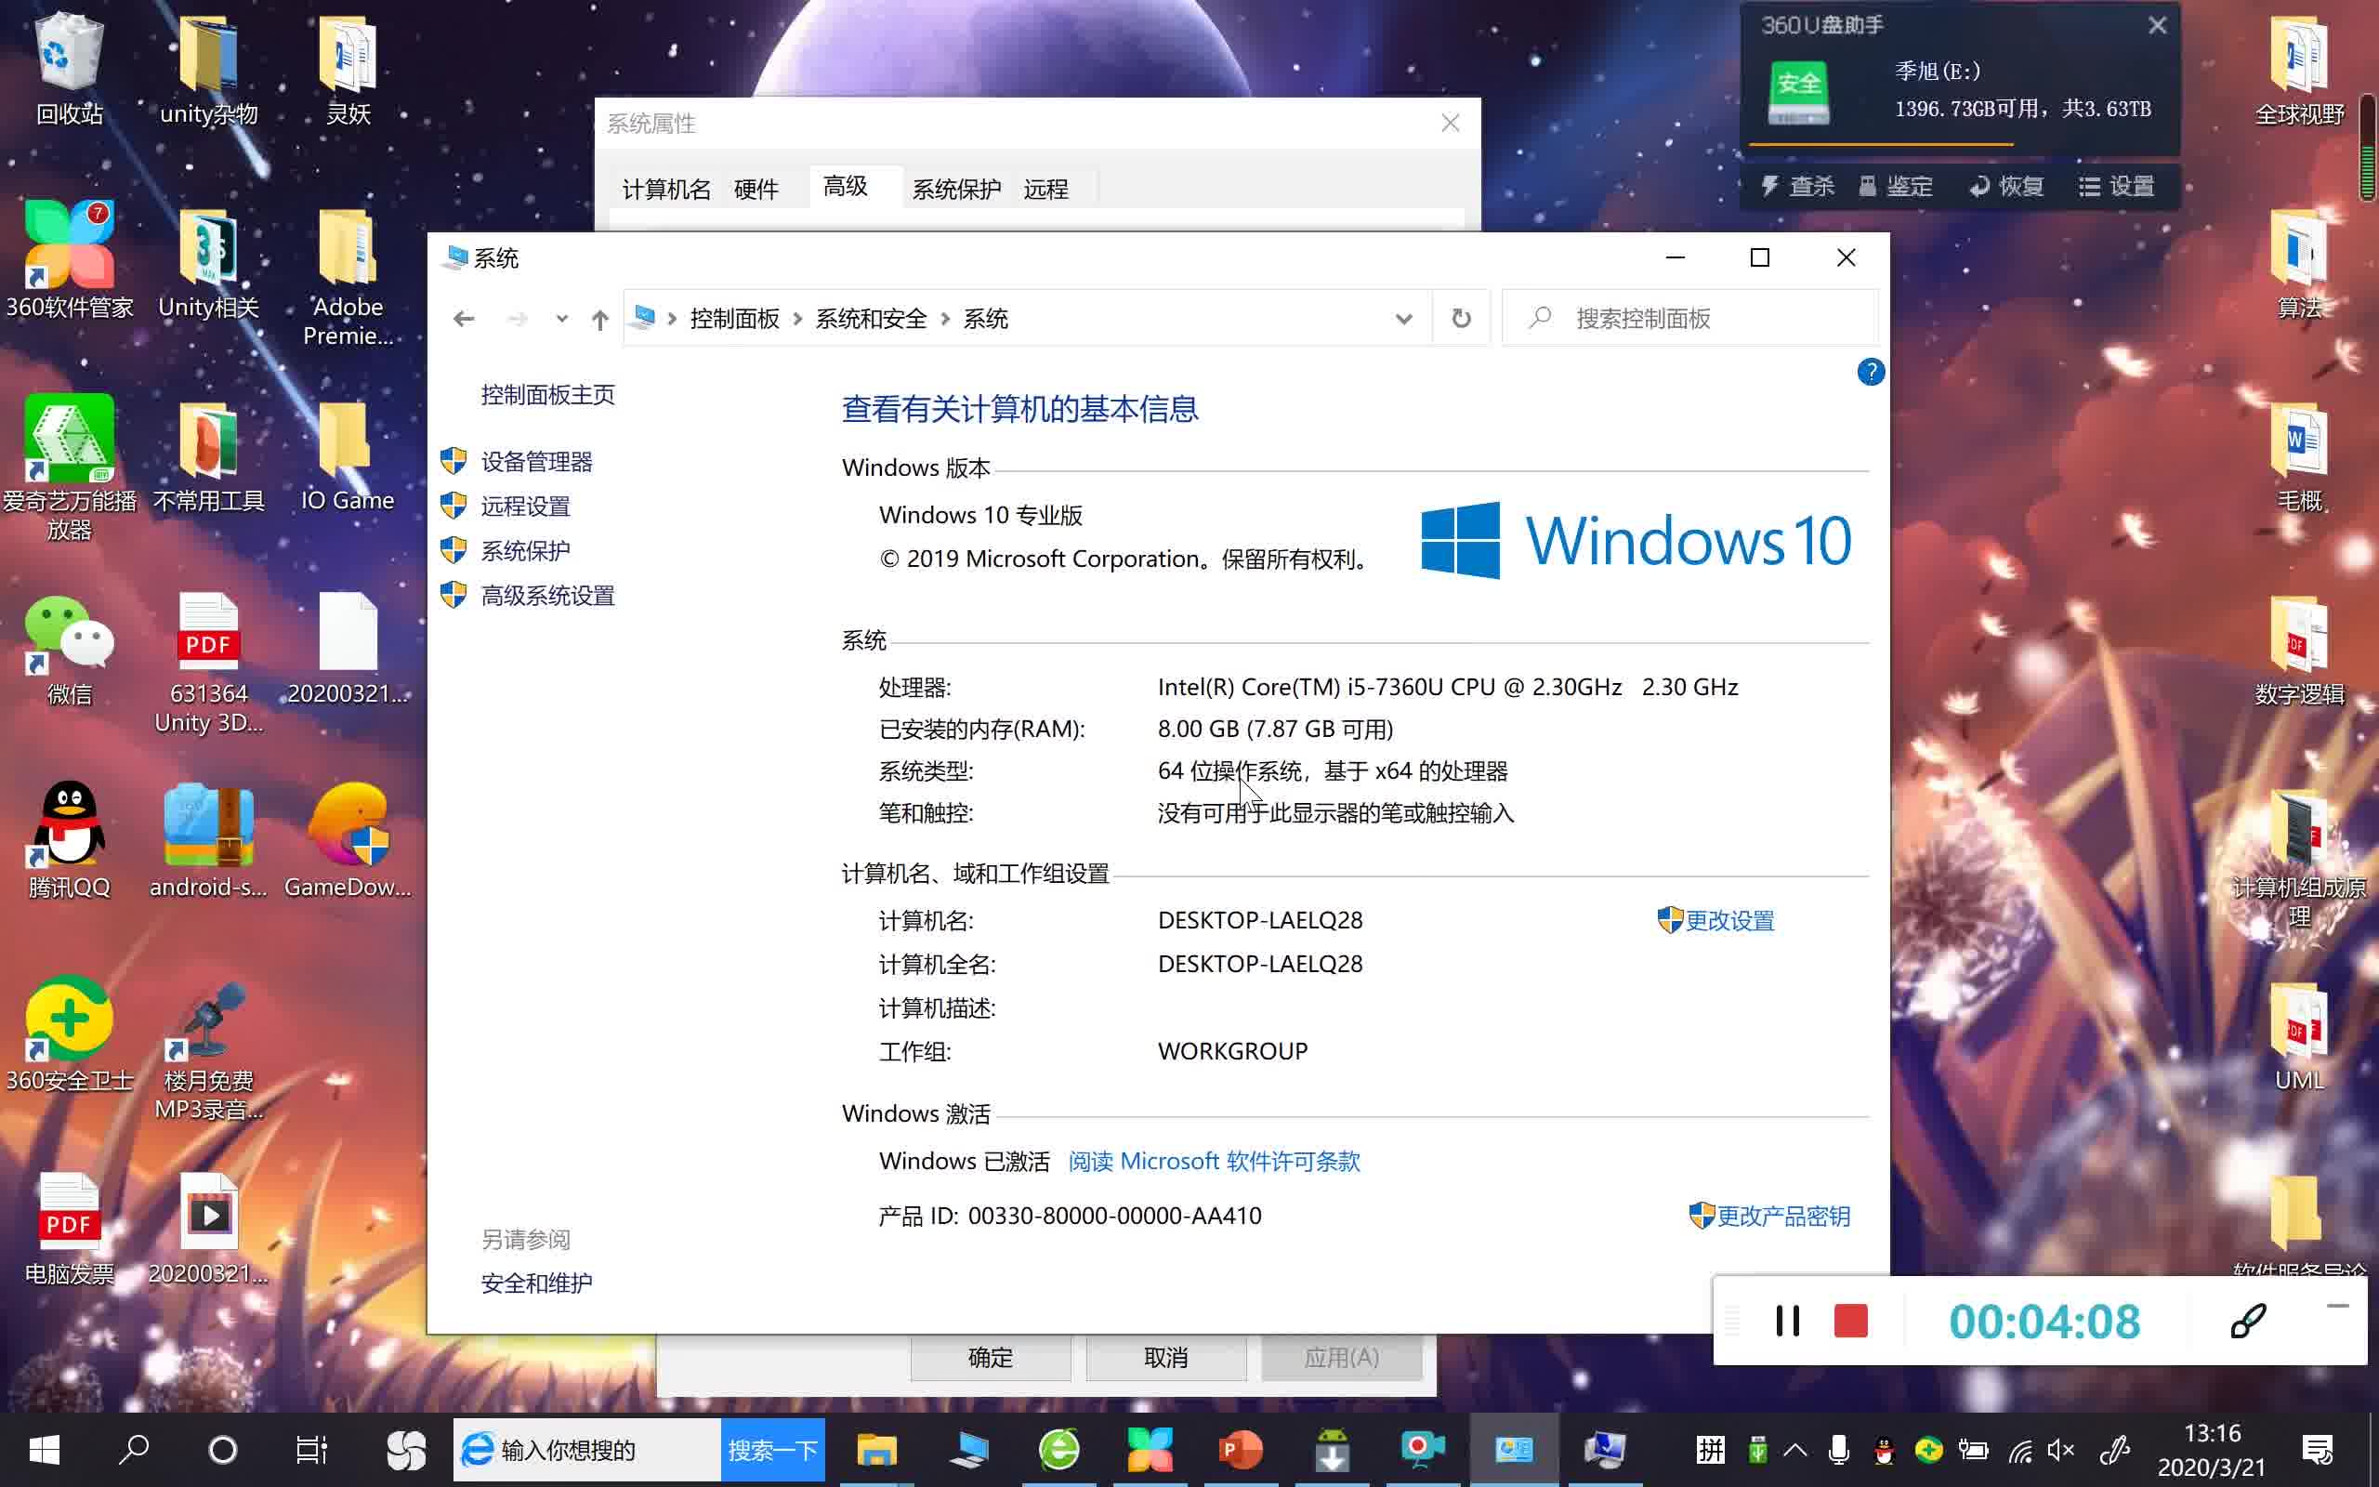
Task: Open recent locations dropdown arrow
Action: 561,319
